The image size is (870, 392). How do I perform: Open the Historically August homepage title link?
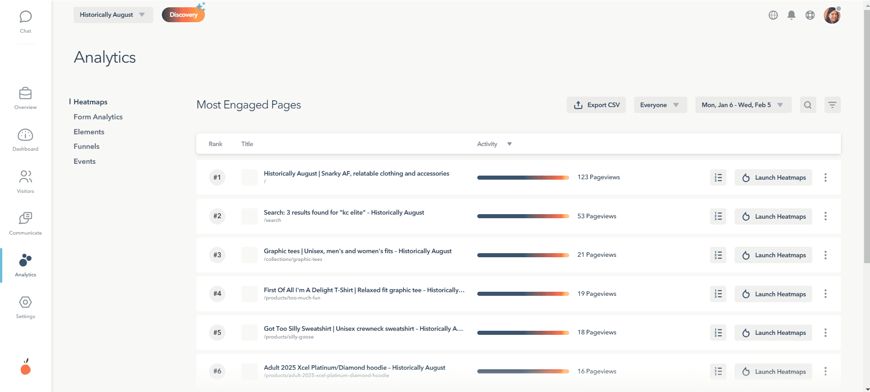pos(356,173)
